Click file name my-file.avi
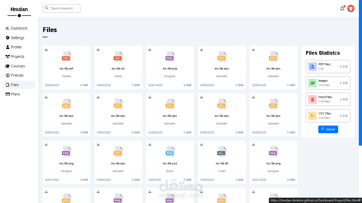Image resolution: width=362 pixels, height=203 pixels. pos(118,68)
